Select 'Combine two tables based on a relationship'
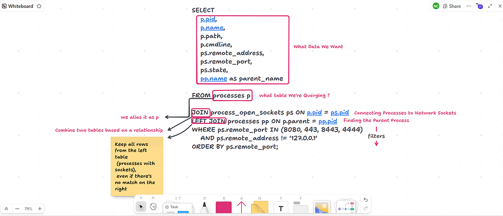This screenshot has height=216, width=503. click(109, 130)
